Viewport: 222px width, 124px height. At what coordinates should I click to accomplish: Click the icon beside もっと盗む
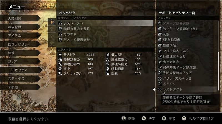160,62
